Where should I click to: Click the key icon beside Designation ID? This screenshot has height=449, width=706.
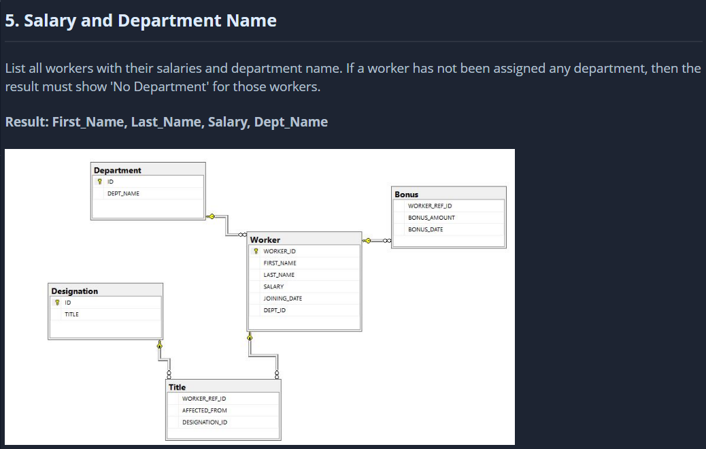pos(58,302)
